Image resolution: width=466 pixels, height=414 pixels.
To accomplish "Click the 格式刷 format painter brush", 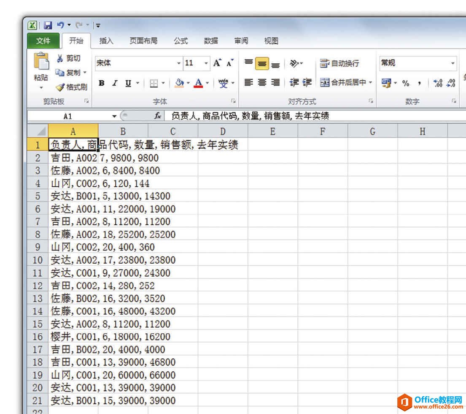I will pos(72,87).
